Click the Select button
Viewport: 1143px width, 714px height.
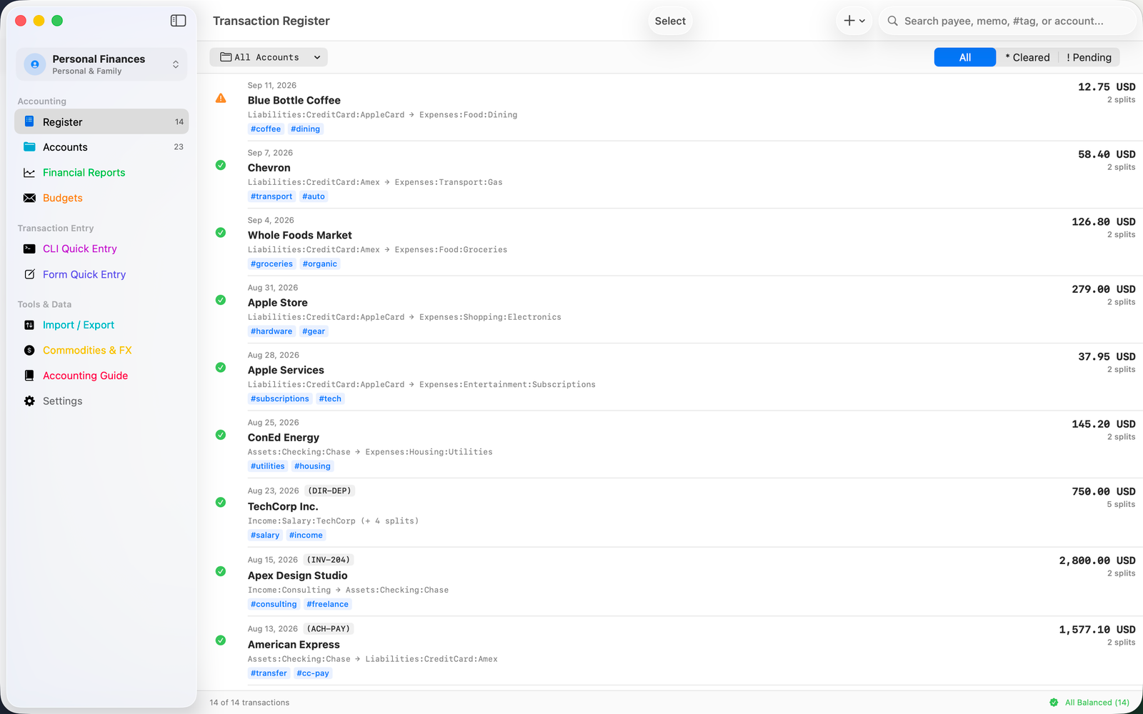coord(670,21)
